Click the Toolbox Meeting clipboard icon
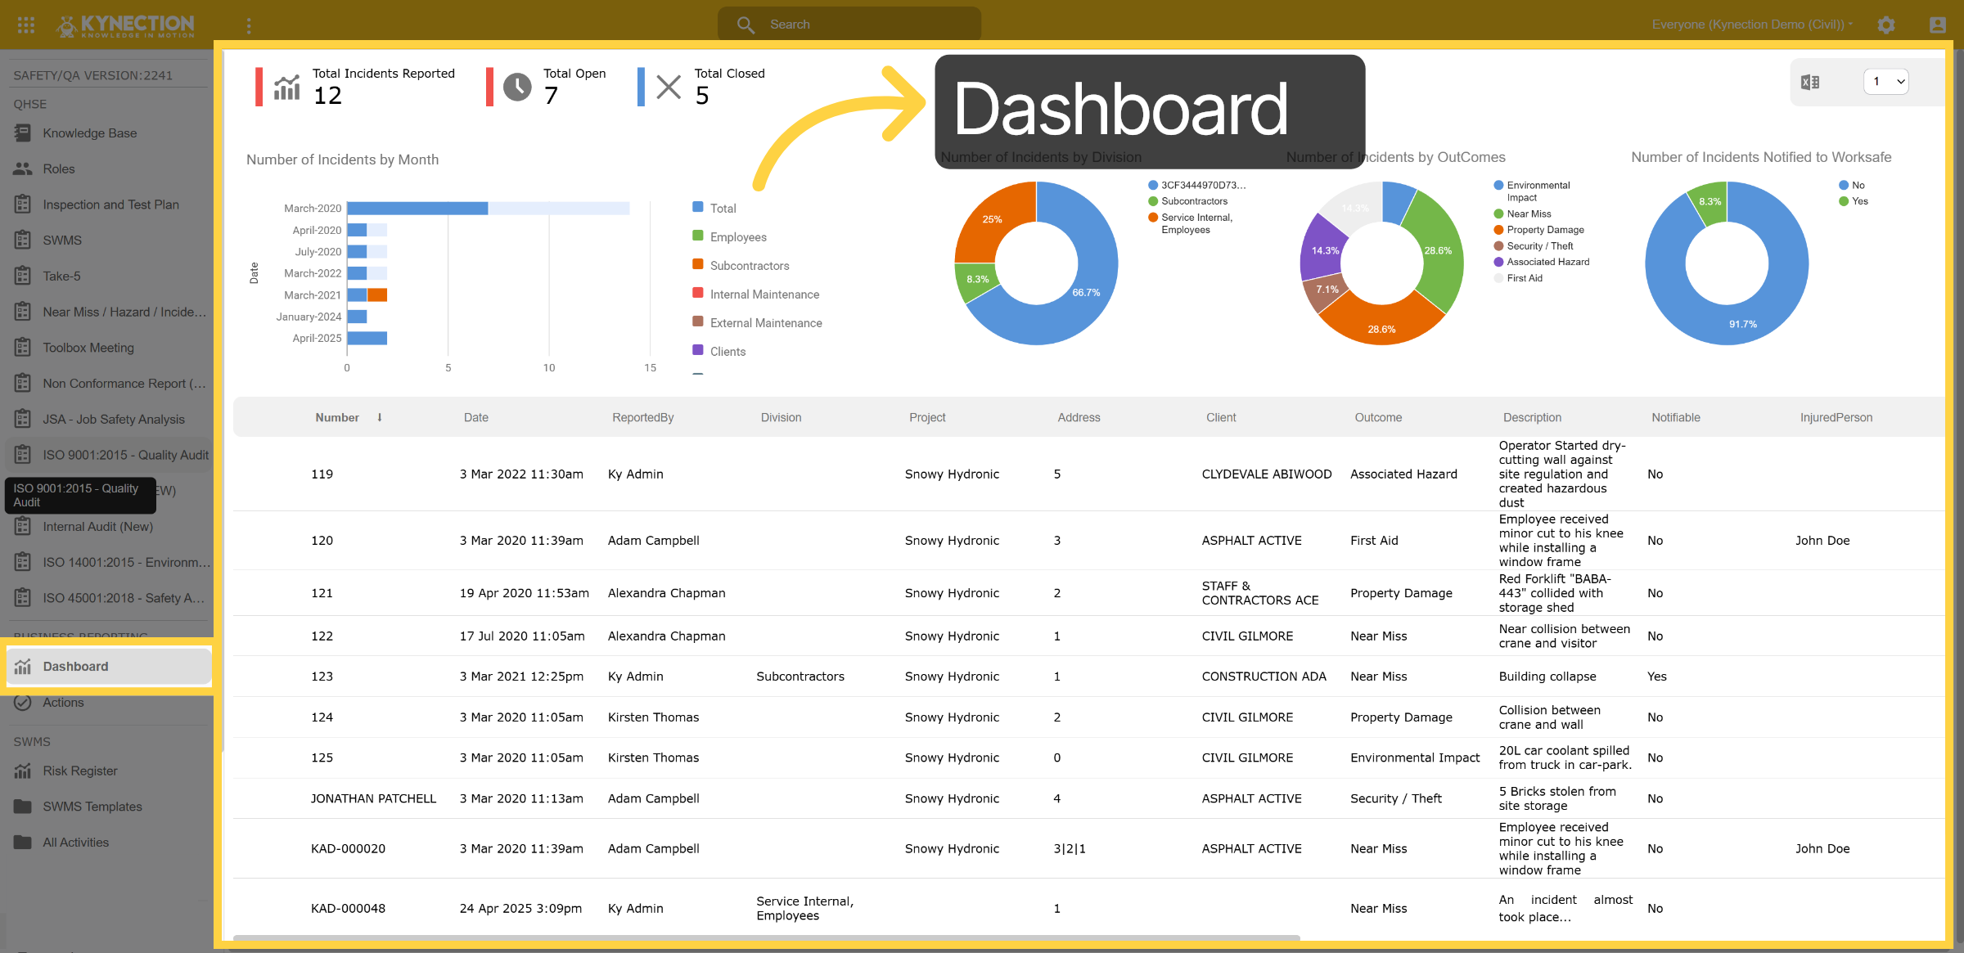The width and height of the screenshot is (1964, 953). click(x=23, y=348)
